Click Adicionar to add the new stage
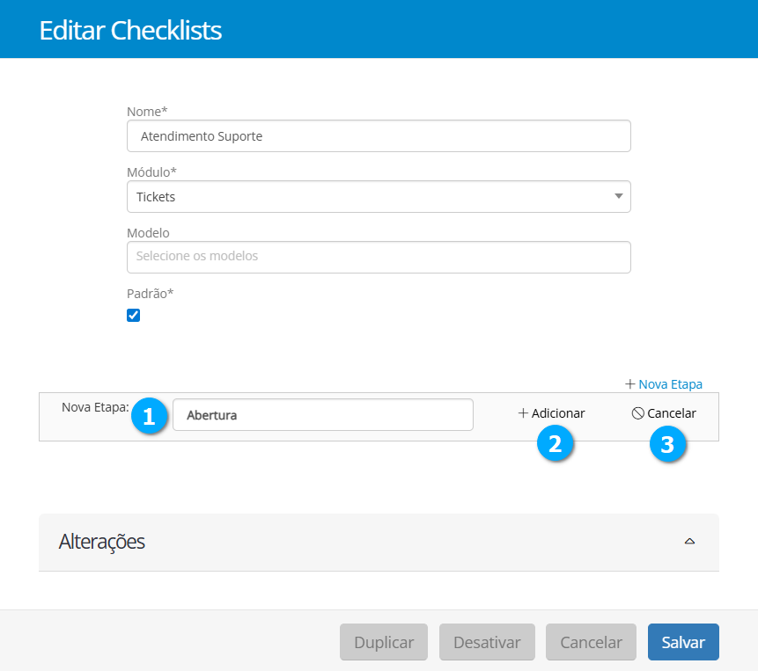758x671 pixels. pyautogui.click(x=557, y=413)
